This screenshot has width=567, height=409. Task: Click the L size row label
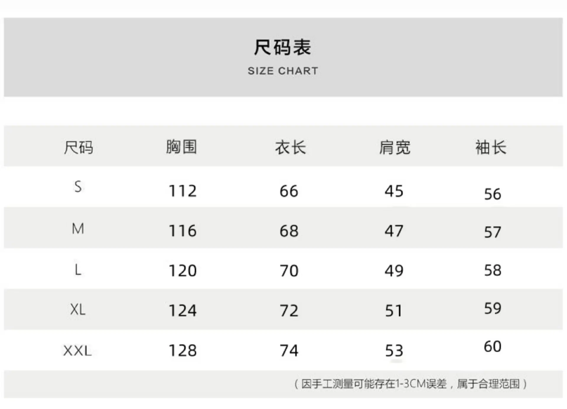coord(78,270)
